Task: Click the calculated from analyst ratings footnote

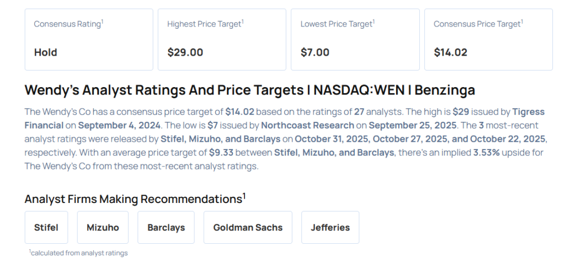Action: point(79,253)
